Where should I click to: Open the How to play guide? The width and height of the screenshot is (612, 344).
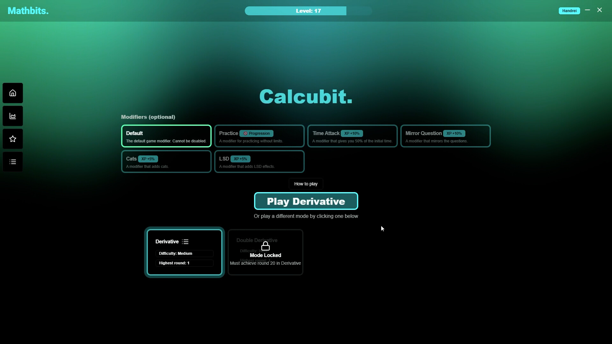306,184
